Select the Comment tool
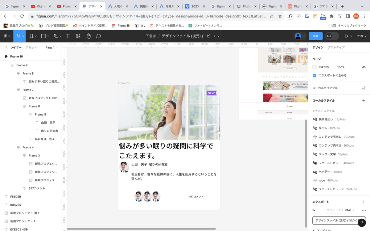370x231 pixels. (98, 36)
